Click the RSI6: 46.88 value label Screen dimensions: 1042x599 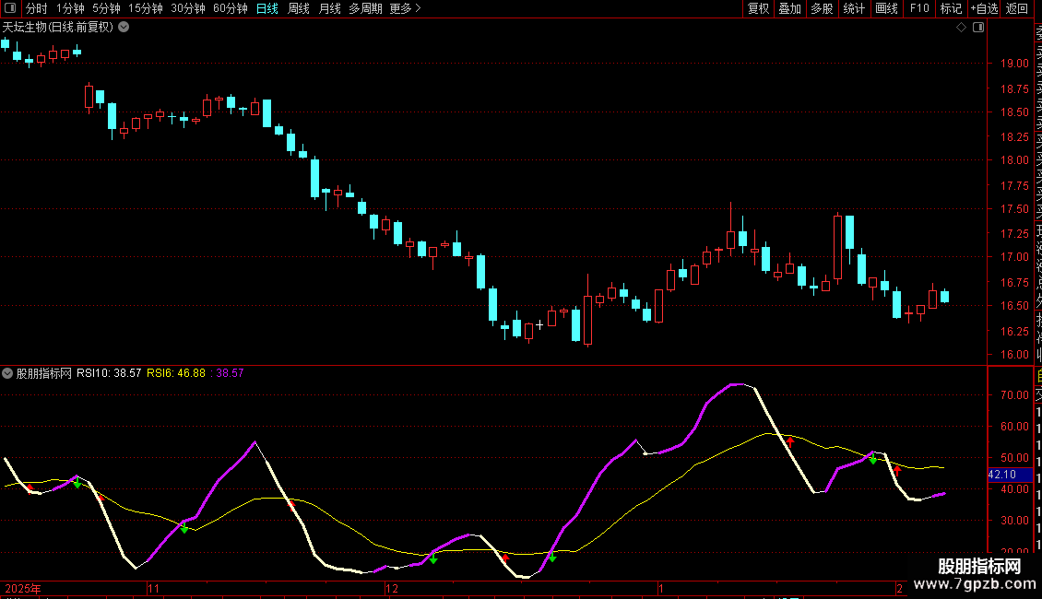click(176, 373)
